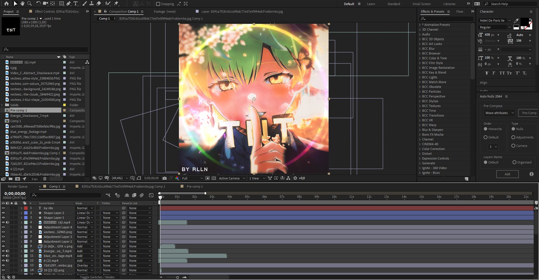This screenshot has height=280, width=539.
Task: Select the Roto Brush tool
Action: [x=107, y=4]
